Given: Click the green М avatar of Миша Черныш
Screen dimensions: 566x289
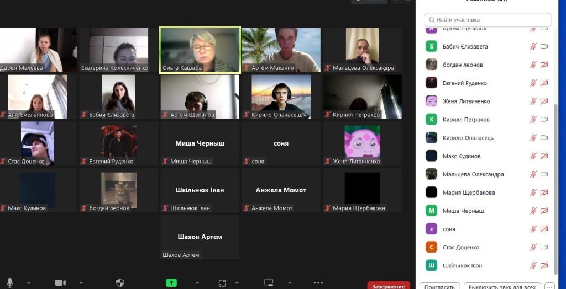Looking at the screenshot, I should click(431, 211).
